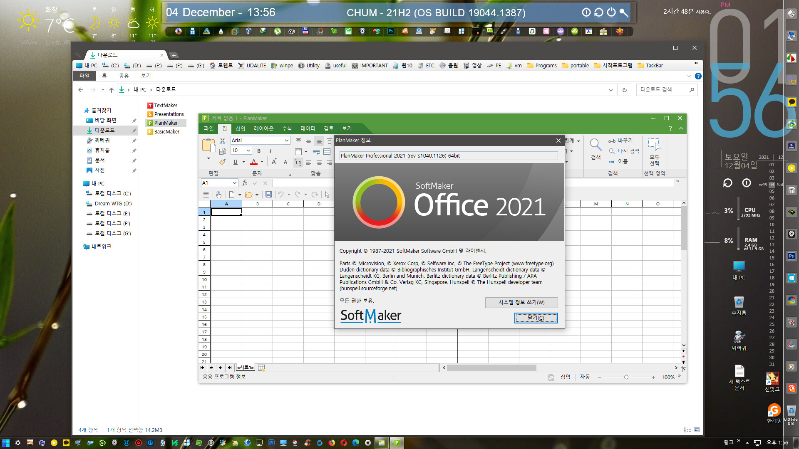Open the Arial font name dropdown

click(x=287, y=141)
